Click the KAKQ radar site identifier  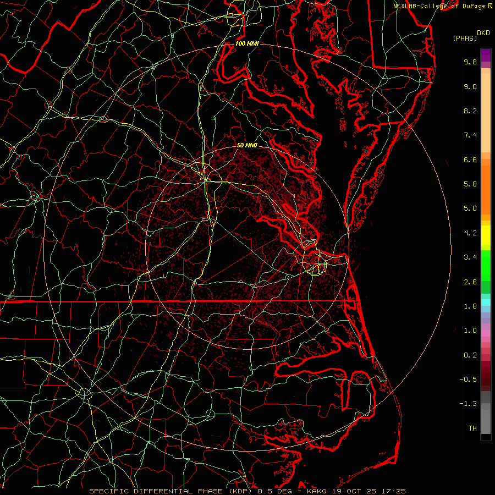pos(317,491)
